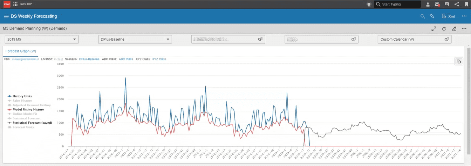
Task: Click the copy graph icon
Action: click(x=459, y=62)
